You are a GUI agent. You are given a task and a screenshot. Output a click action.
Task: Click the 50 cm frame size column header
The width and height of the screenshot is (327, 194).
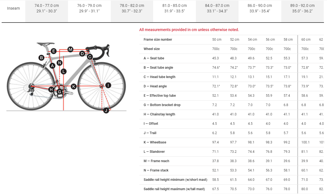tap(217, 40)
